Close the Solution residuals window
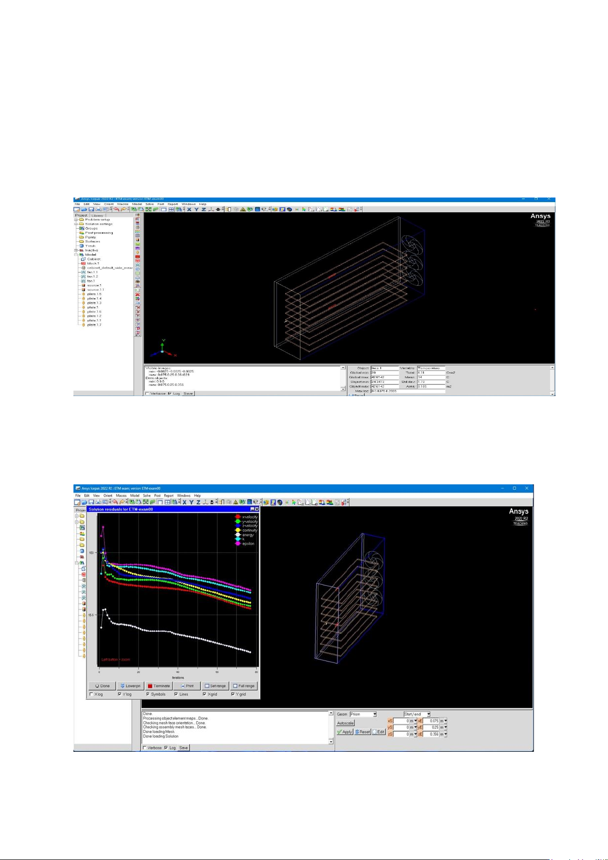 point(257,509)
